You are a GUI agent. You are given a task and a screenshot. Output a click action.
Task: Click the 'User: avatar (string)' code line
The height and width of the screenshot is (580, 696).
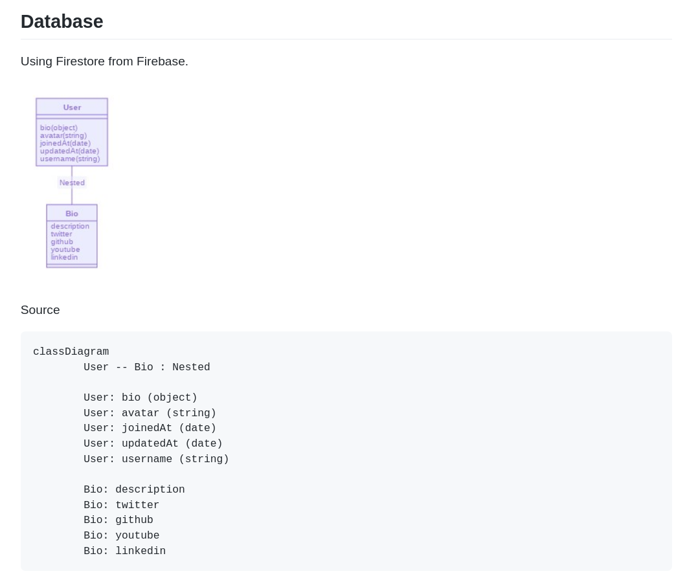pos(150,413)
